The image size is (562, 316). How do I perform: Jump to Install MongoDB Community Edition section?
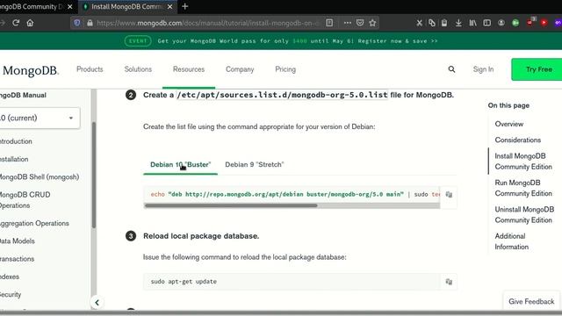(x=523, y=162)
